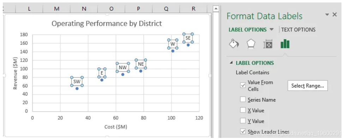
Task: Close the Format Data Labels pane
Action: (334, 14)
